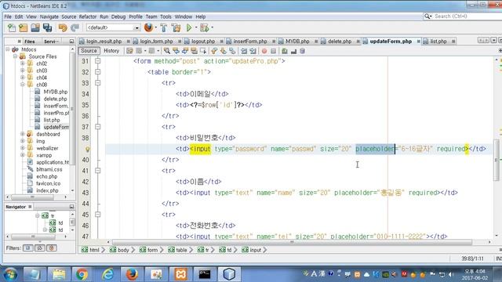Click the table breadcrumb
This screenshot has width=502, height=282.
point(178,250)
